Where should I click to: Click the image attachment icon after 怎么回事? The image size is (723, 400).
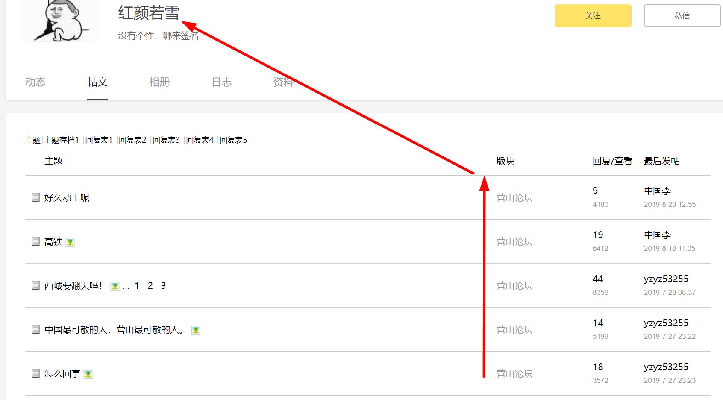click(88, 374)
